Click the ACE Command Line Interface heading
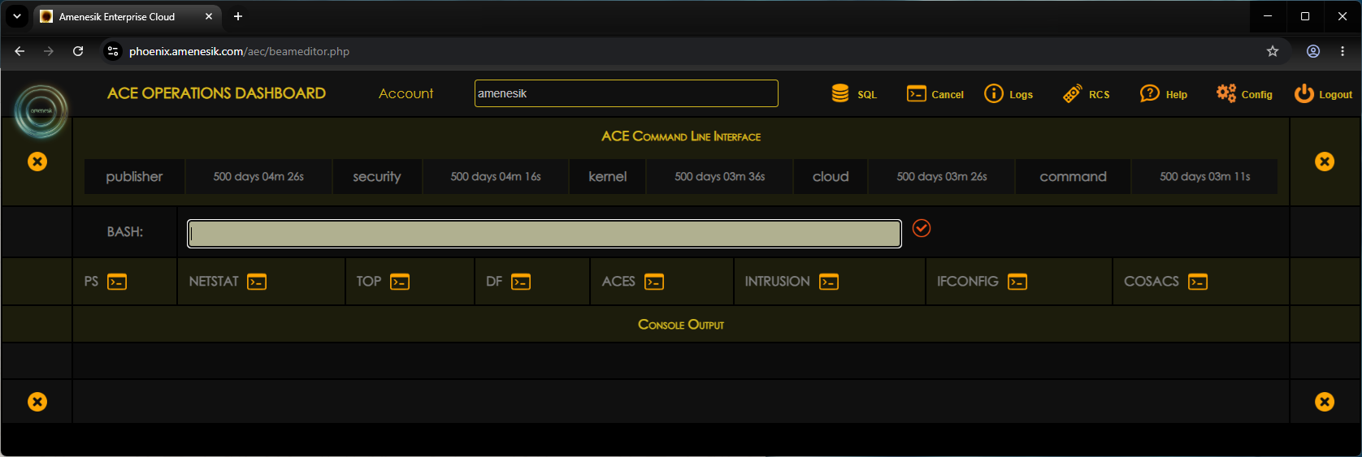Viewport: 1362px width, 457px height. (681, 136)
